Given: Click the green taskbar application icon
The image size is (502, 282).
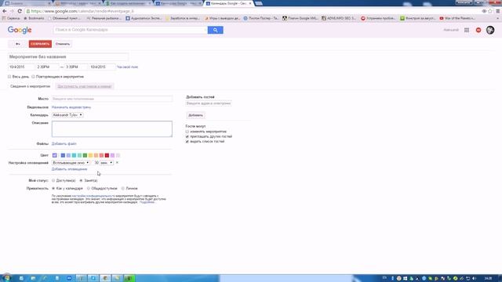Looking at the screenshot, I should tap(129, 278).
